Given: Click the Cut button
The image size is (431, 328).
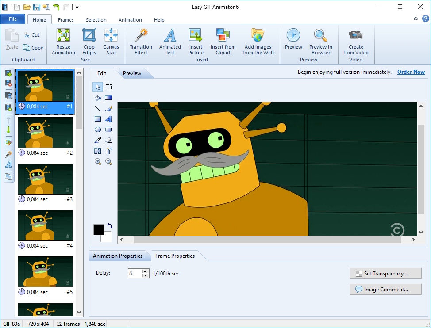Looking at the screenshot, I should pyautogui.click(x=32, y=35).
